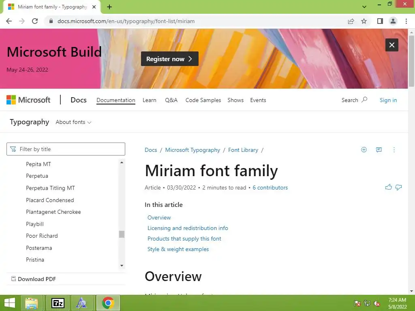415x311 pixels.
Task: Select Placard Condensed in the list
Action: [50, 200]
